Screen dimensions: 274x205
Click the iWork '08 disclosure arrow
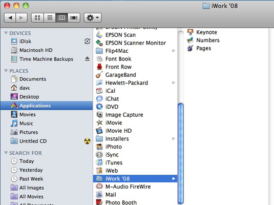pos(174,178)
